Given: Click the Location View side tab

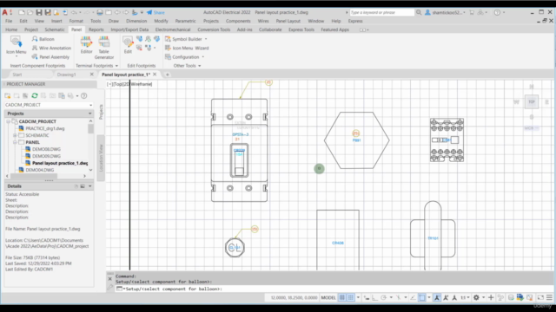Looking at the screenshot, I should pos(101,158).
